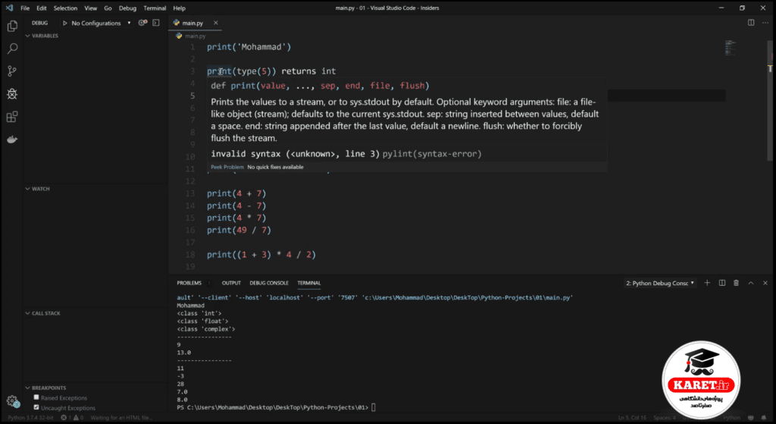Click the 'Waiting for an HTML file...' status text

[121, 418]
